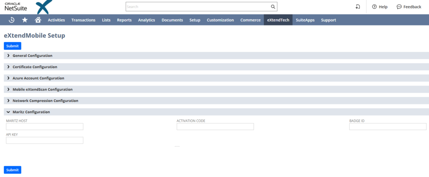429x177 pixels.
Task: Click the Activation Code input field
Action: tap(215, 126)
